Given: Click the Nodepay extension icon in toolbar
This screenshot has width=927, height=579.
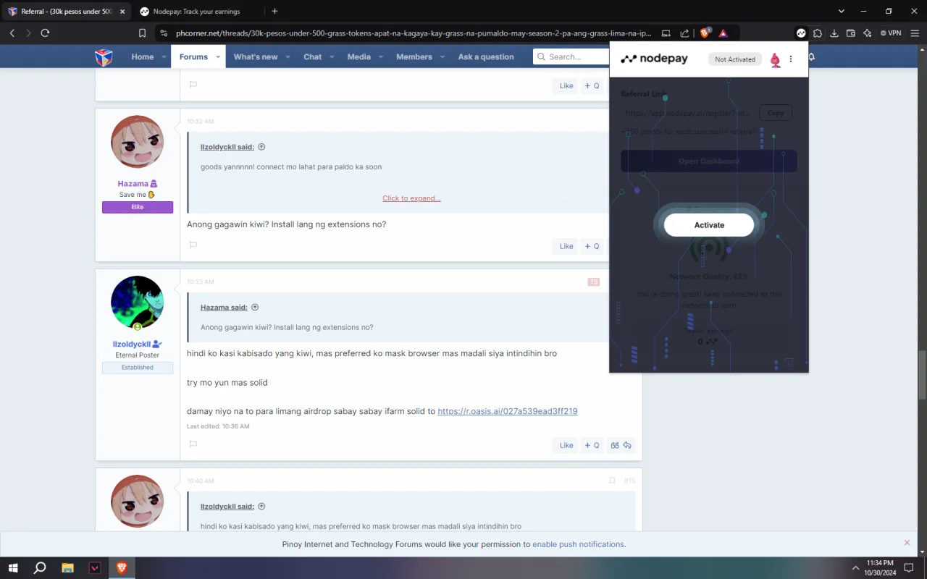Looking at the screenshot, I should click(801, 33).
